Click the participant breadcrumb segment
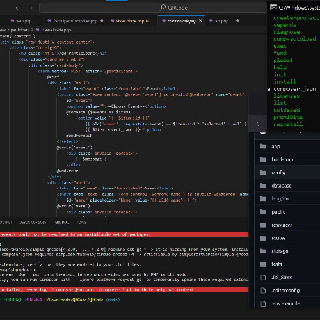This screenshot has width=320, height=320. (20, 30)
